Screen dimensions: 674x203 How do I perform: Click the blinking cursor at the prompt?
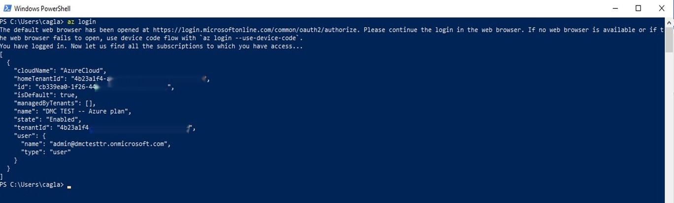click(x=69, y=187)
